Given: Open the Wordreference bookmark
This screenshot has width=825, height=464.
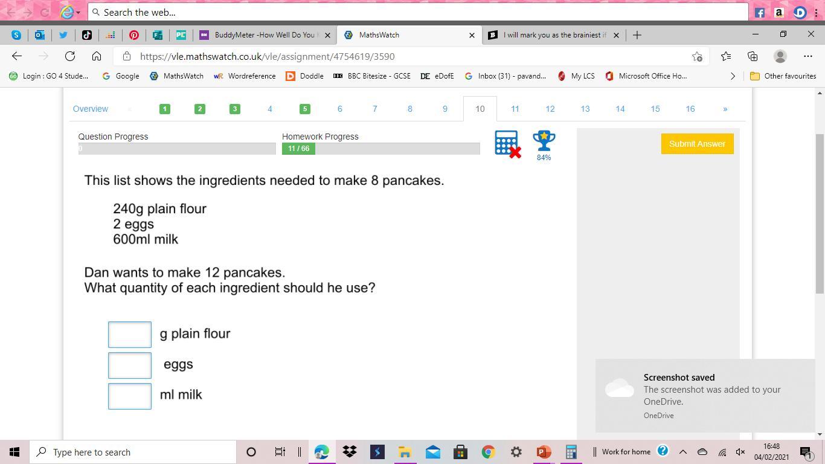Looking at the screenshot, I should pos(245,76).
